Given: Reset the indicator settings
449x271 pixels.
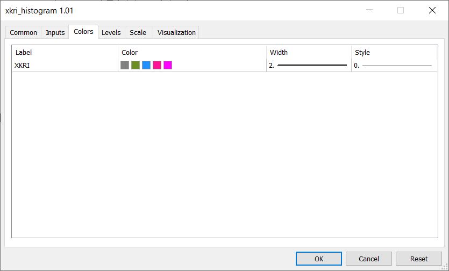Looking at the screenshot, I should point(418,259).
